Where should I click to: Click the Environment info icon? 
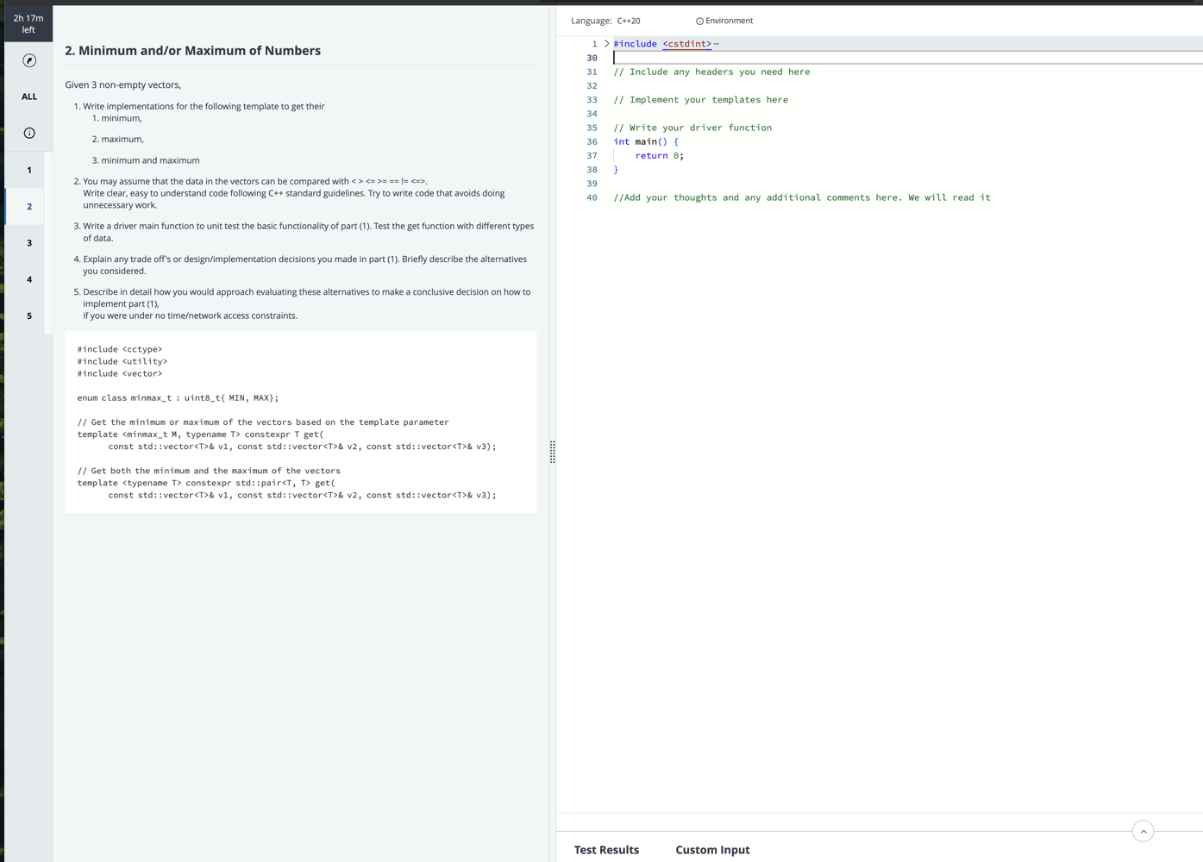point(699,22)
